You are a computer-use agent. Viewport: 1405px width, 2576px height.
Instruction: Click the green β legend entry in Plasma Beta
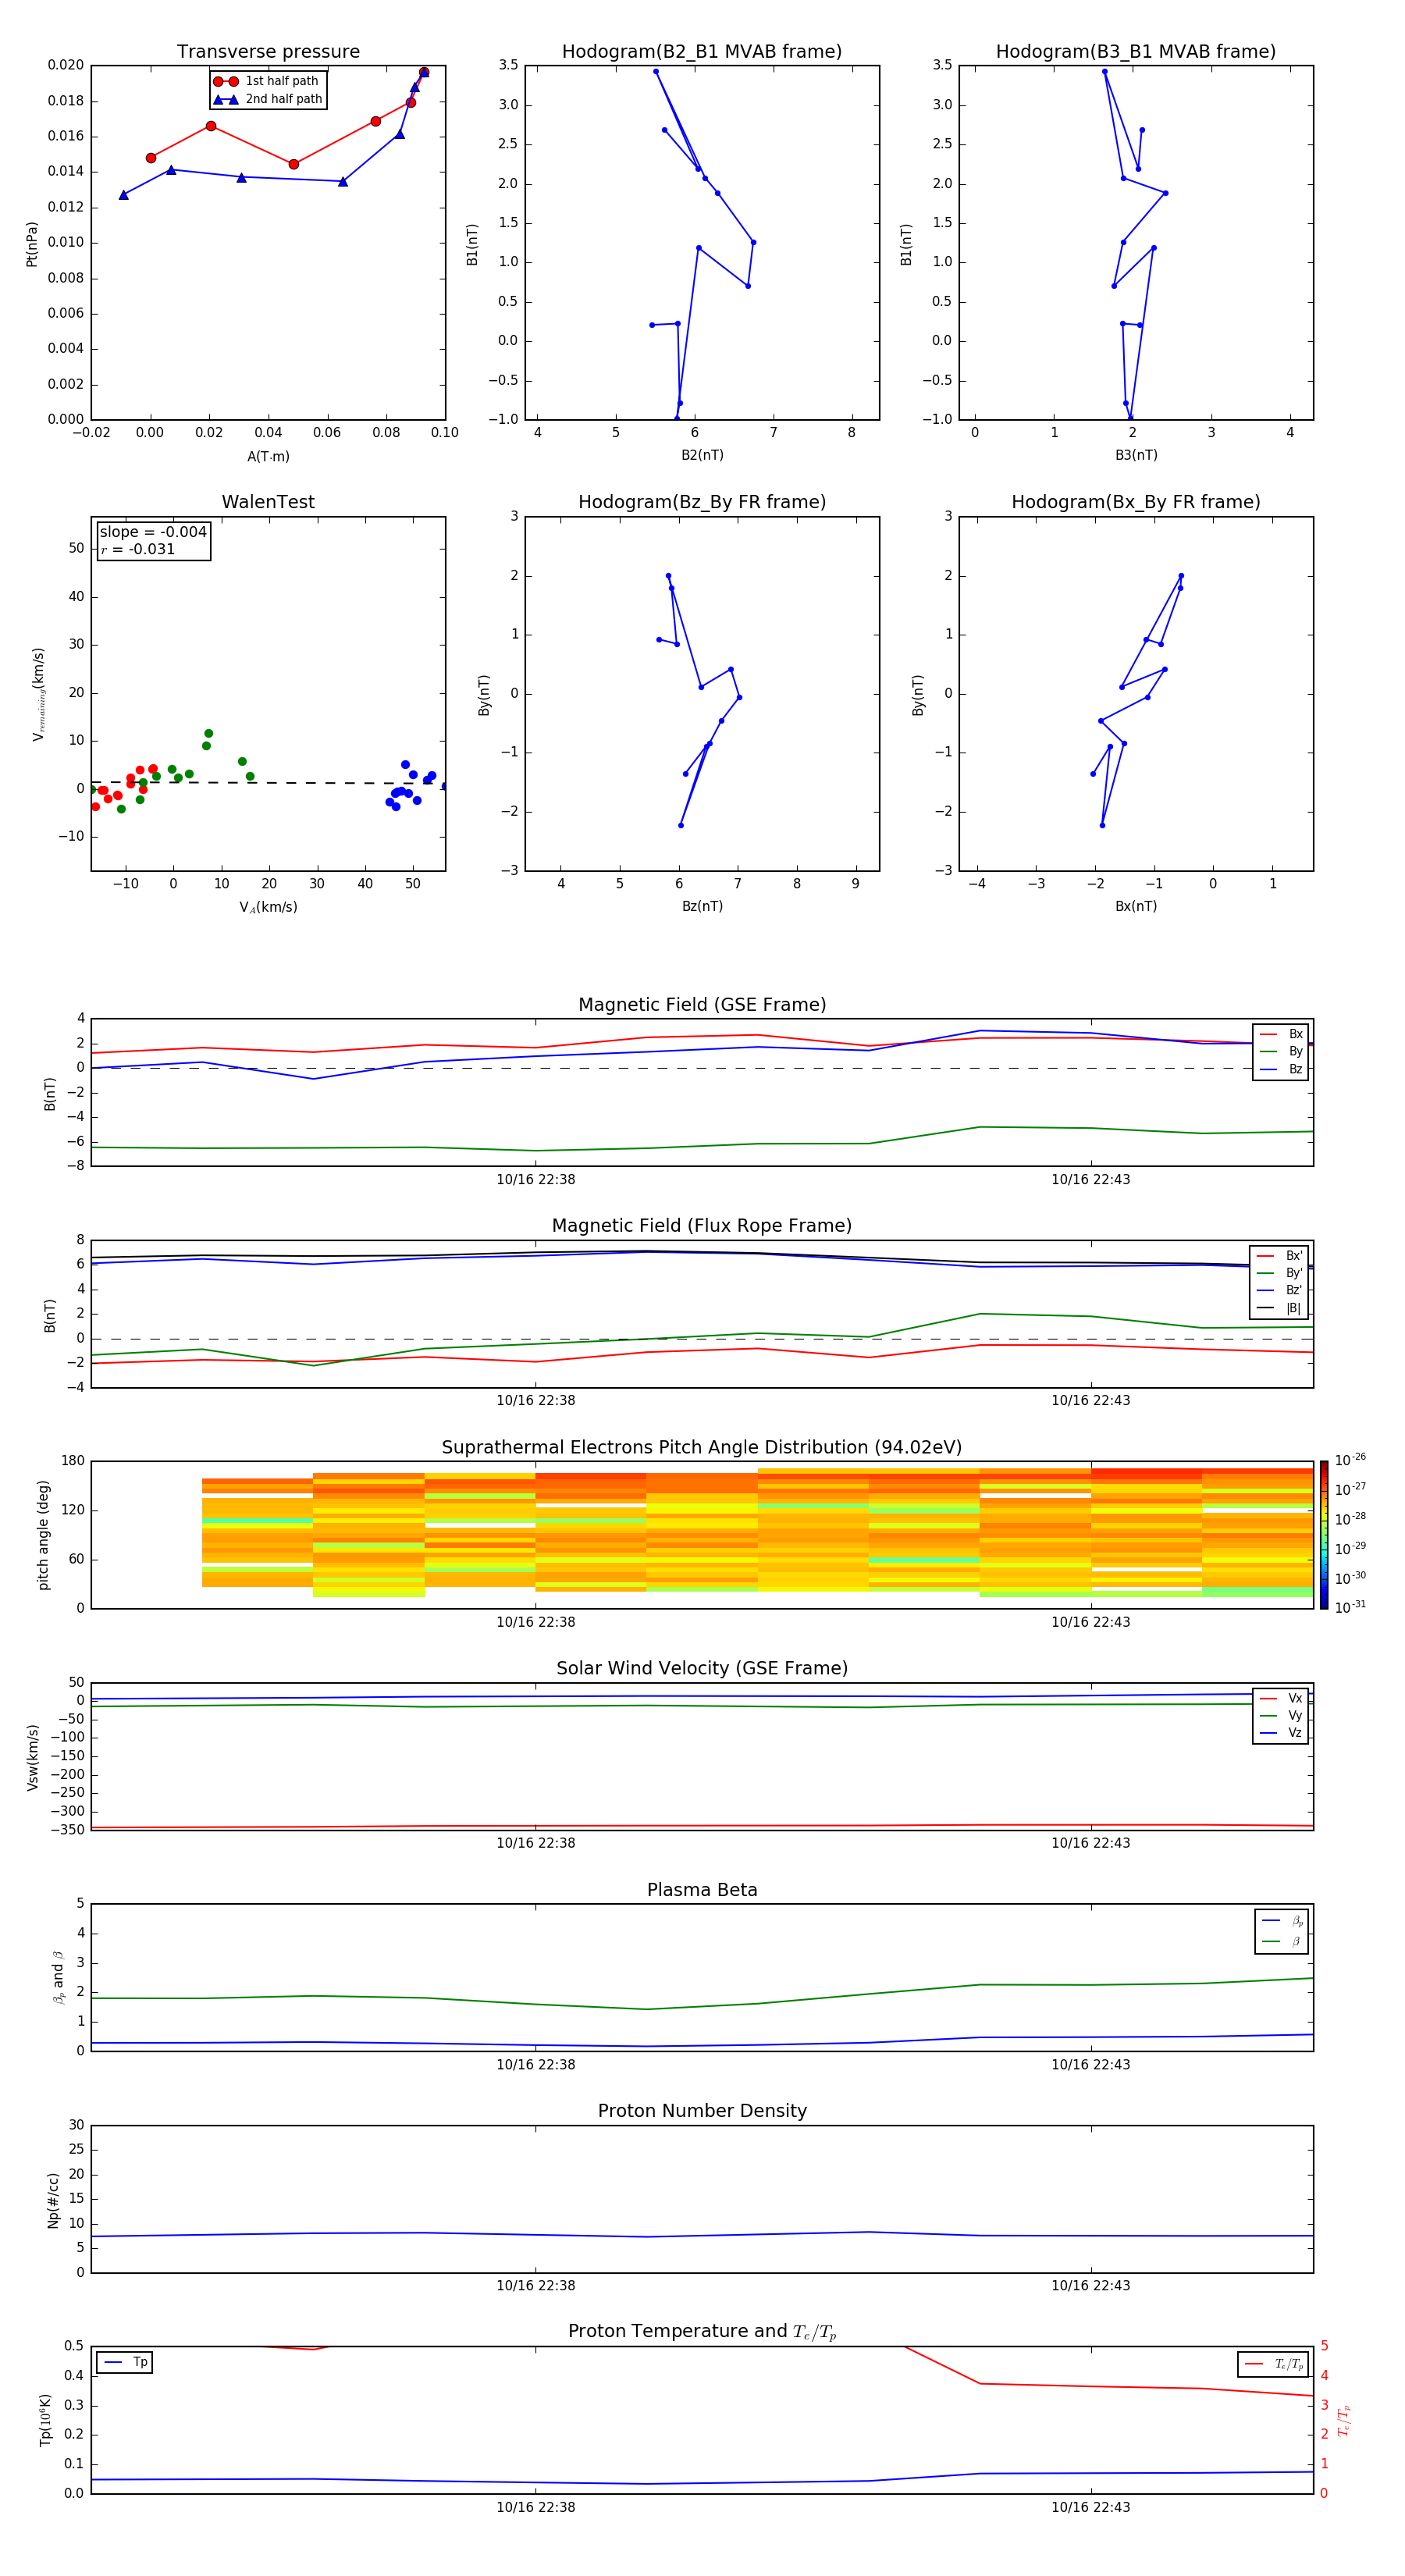coord(1282,1942)
